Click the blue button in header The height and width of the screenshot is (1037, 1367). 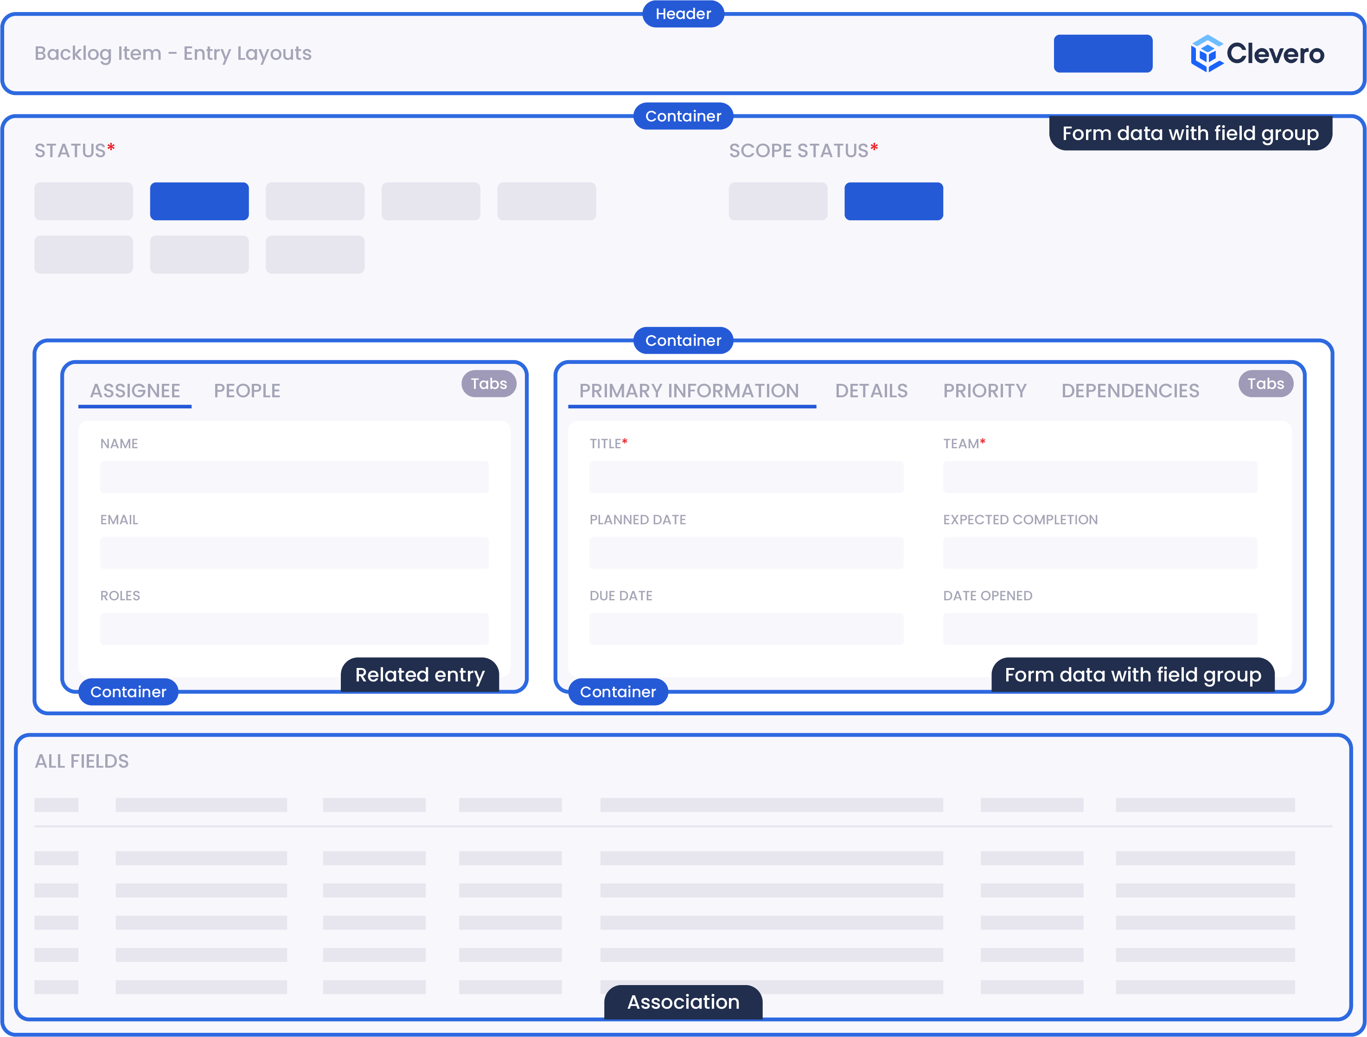tap(1103, 54)
